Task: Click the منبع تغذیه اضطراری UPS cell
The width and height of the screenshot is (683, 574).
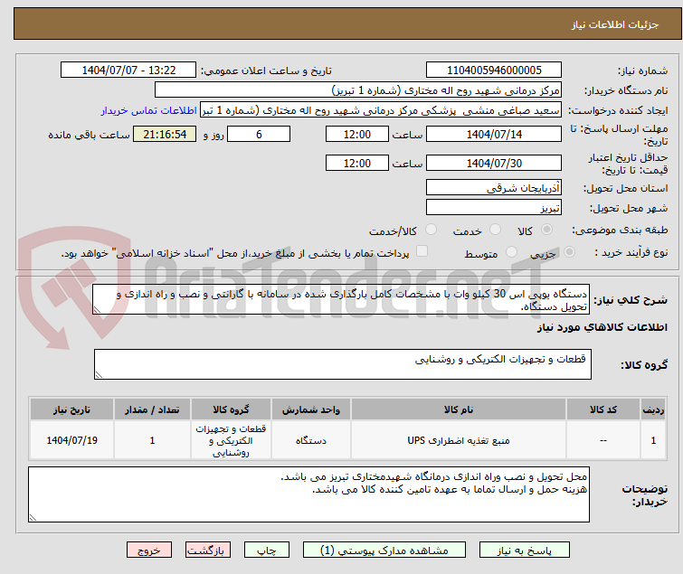Action: [x=459, y=440]
